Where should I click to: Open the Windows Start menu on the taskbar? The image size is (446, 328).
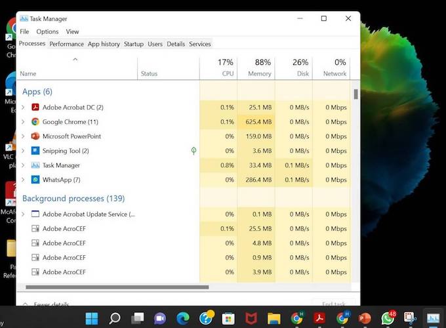point(92,318)
